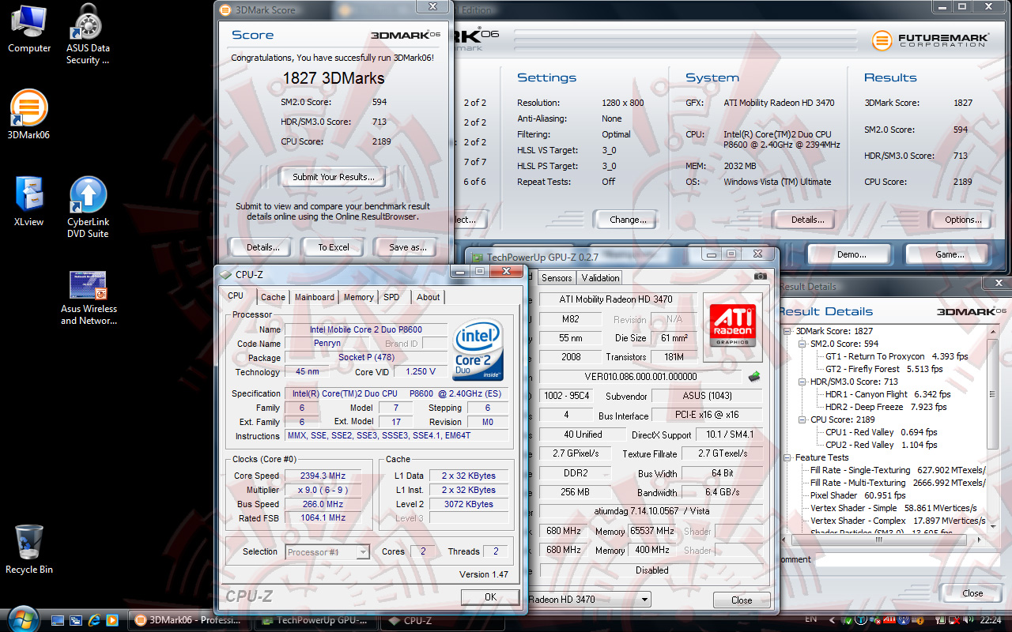This screenshot has width=1012, height=632.
Task: Click the ATI Radeon logo in GPU-Z
Action: click(734, 325)
